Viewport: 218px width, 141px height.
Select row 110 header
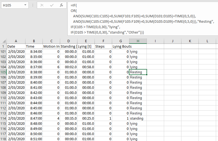tap(3, 98)
